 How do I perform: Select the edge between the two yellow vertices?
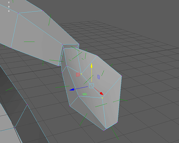pos(92,86)
